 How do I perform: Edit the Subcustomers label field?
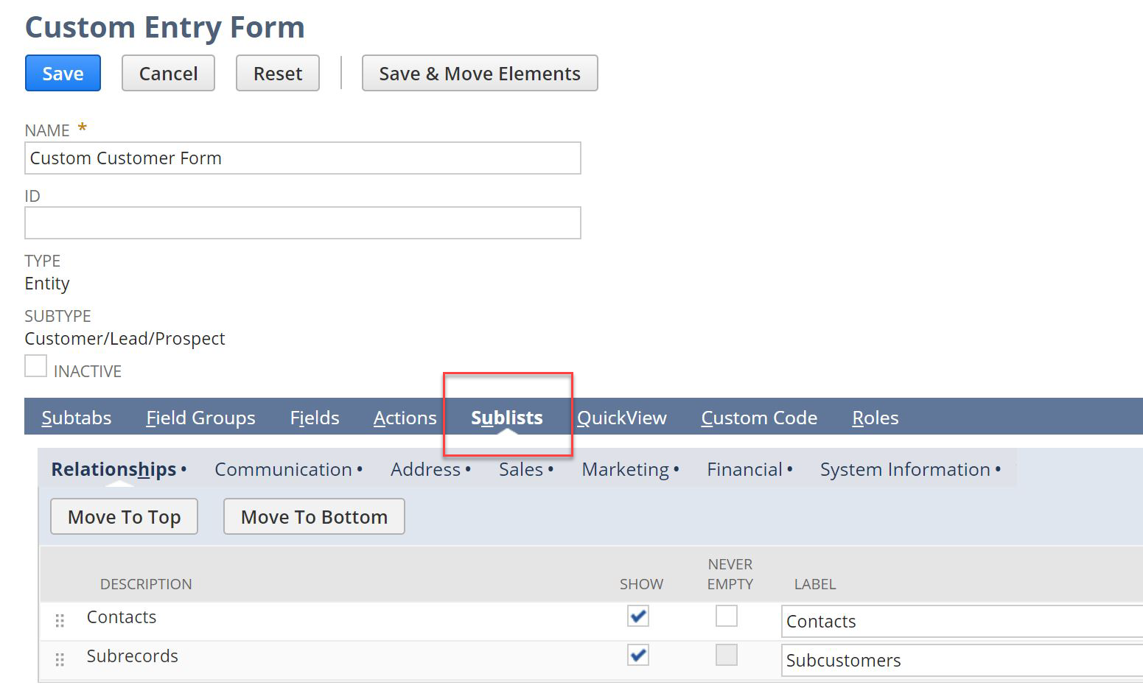(x=958, y=660)
